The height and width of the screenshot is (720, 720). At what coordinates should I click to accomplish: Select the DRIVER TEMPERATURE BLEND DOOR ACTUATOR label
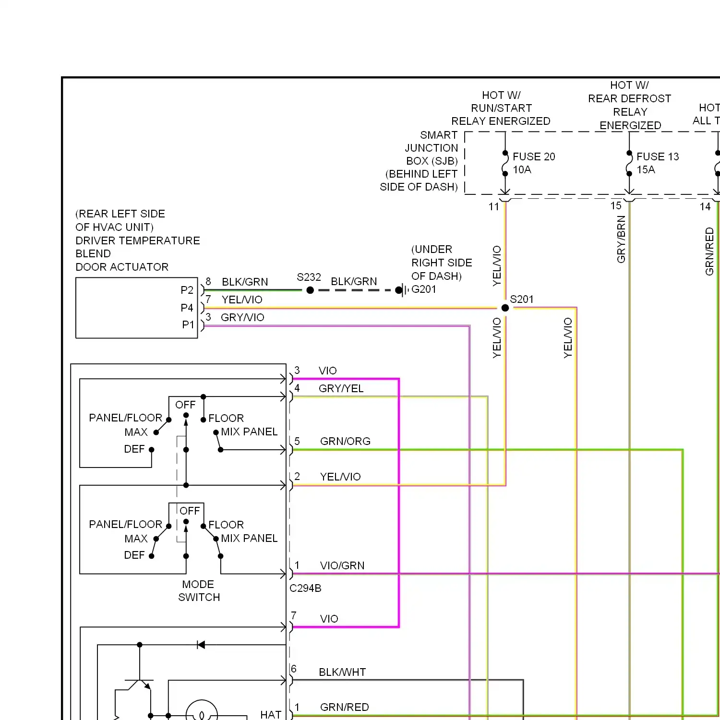point(138,253)
